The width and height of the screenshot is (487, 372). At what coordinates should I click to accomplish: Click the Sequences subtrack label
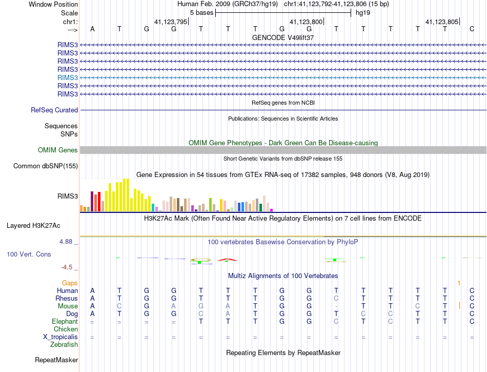pyautogui.click(x=61, y=126)
